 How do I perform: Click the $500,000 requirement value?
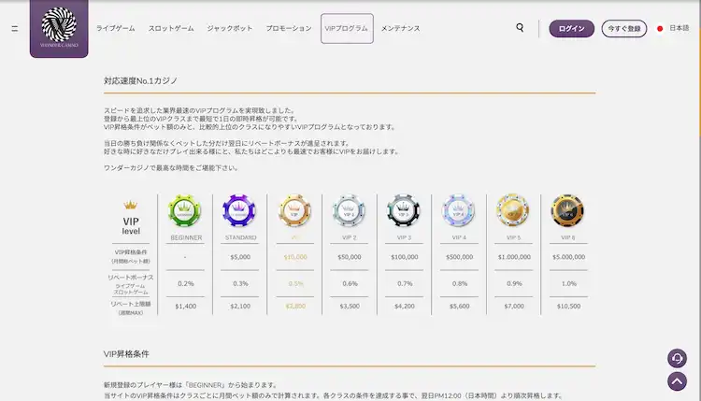click(459, 257)
